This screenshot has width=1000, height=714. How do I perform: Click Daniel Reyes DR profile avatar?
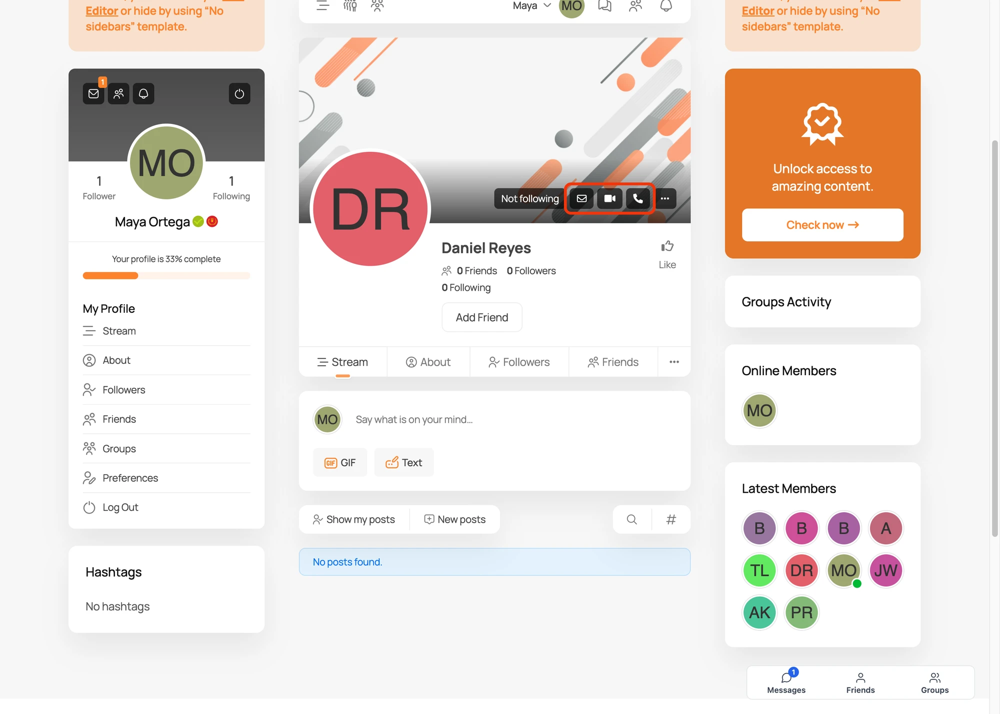(370, 209)
